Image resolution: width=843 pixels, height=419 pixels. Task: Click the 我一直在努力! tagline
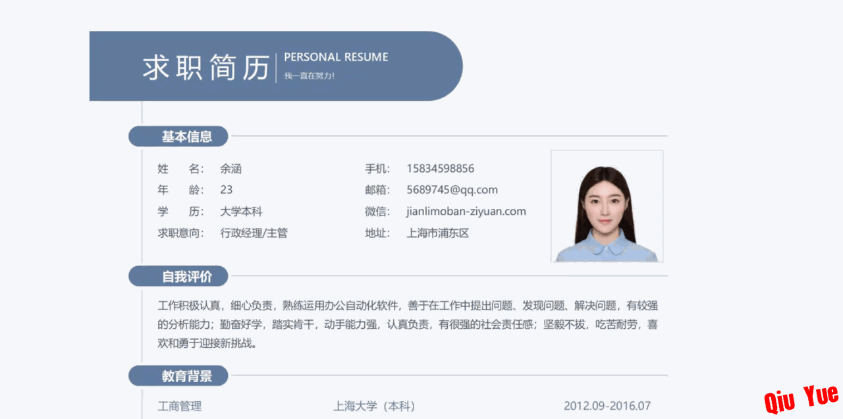pyautogui.click(x=310, y=76)
